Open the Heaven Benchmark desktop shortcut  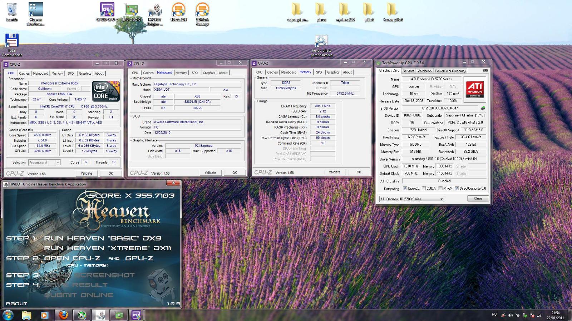35,14
